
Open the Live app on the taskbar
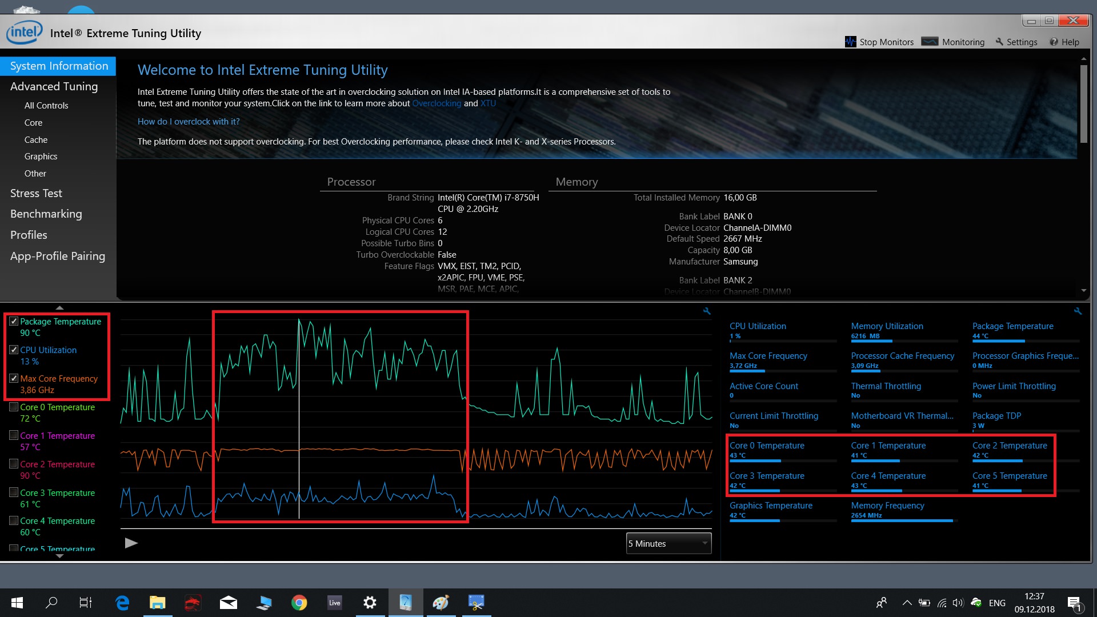coord(335,603)
